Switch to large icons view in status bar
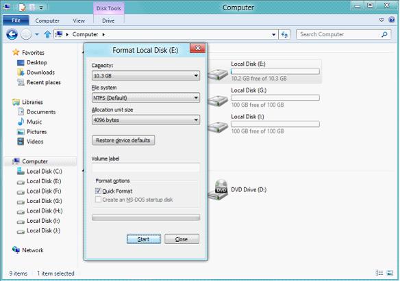 [x=390, y=273]
